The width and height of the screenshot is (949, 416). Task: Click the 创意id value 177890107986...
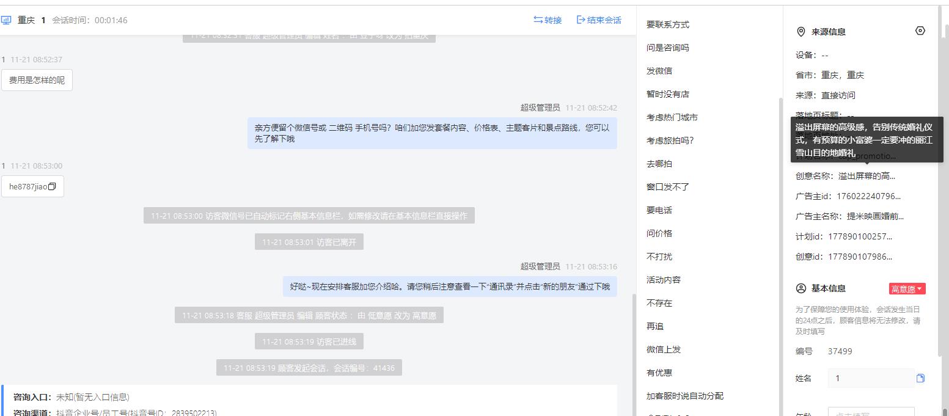coord(860,257)
